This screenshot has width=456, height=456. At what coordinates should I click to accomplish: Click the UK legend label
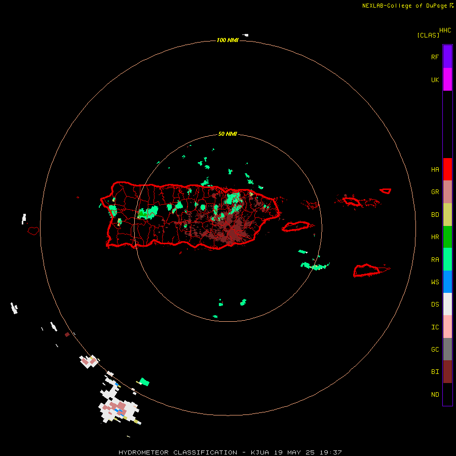click(x=435, y=80)
